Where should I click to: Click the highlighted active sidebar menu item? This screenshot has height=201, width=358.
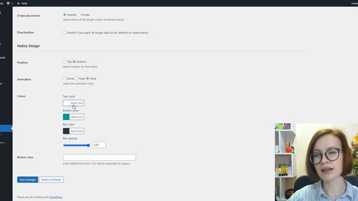tap(6, 128)
